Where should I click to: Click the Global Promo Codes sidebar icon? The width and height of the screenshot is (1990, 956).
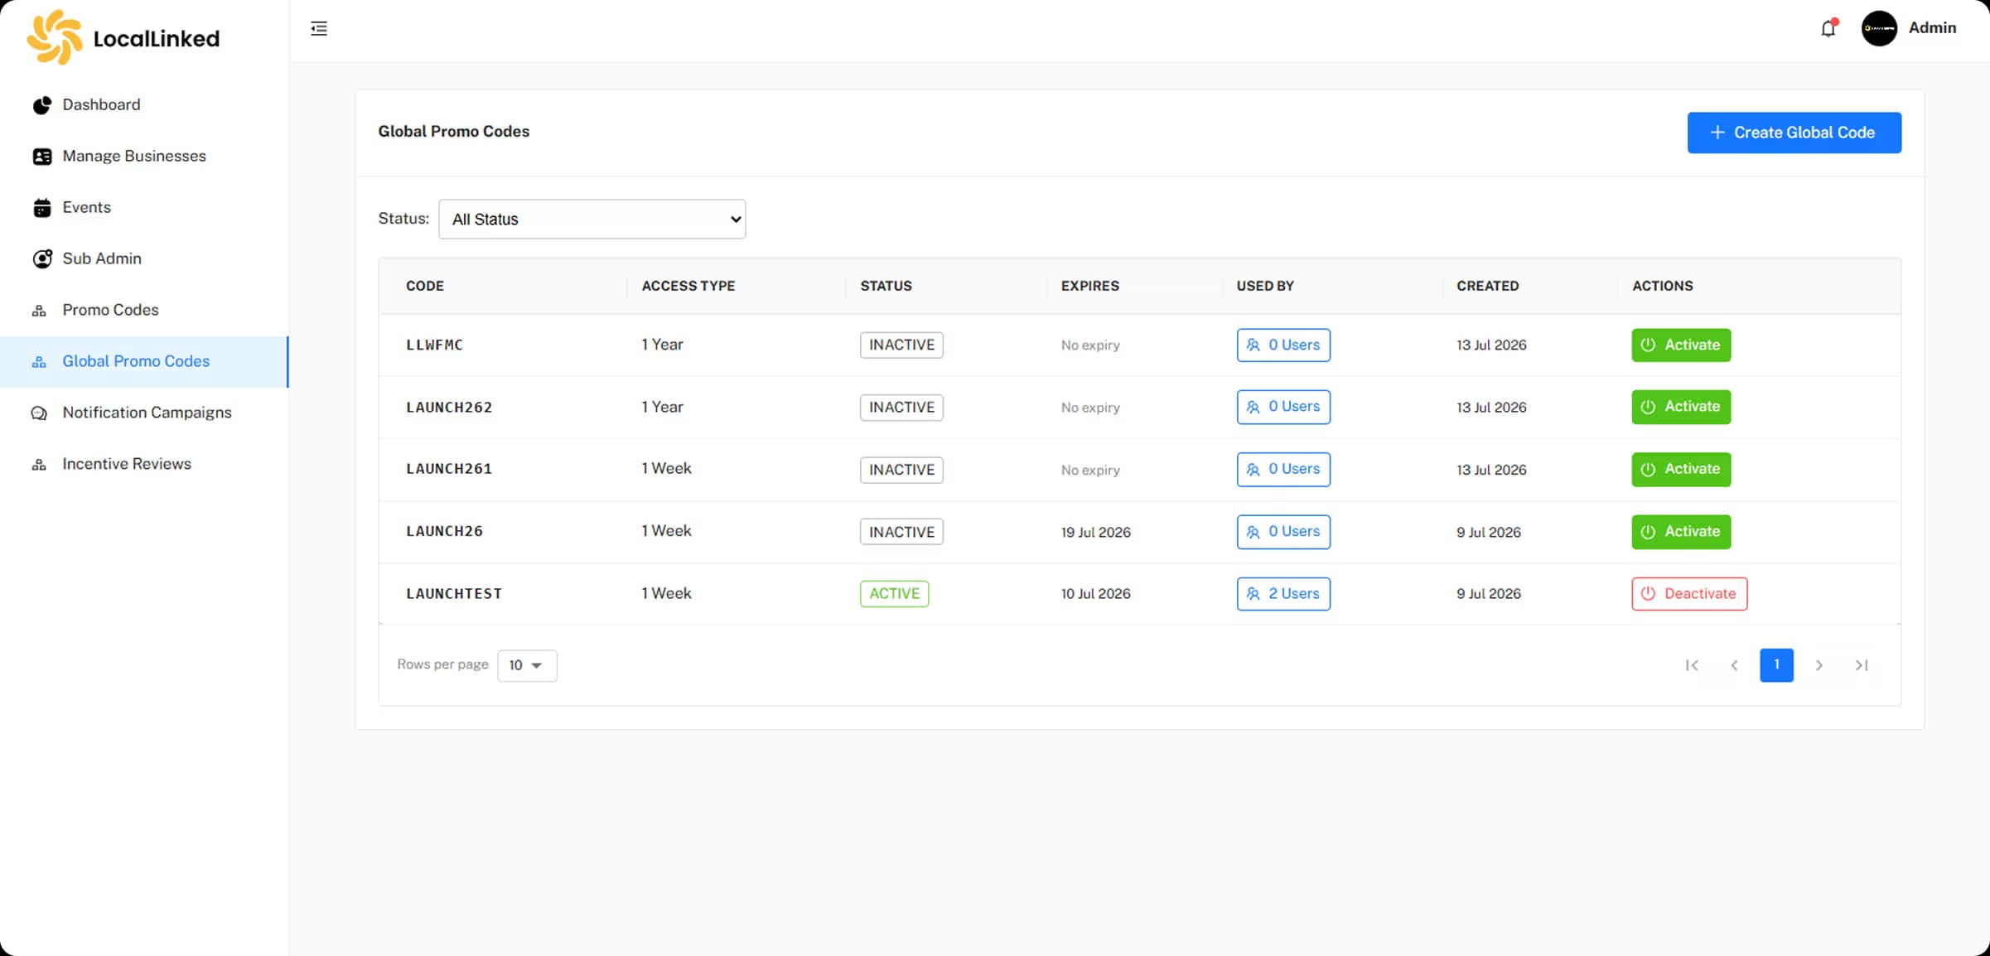[x=39, y=362]
